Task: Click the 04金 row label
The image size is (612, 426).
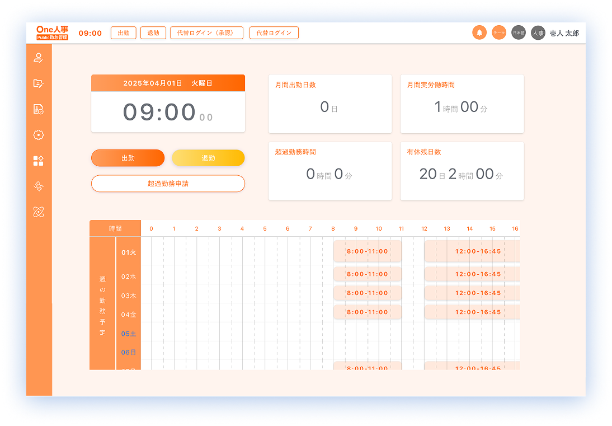Action: coord(129,315)
